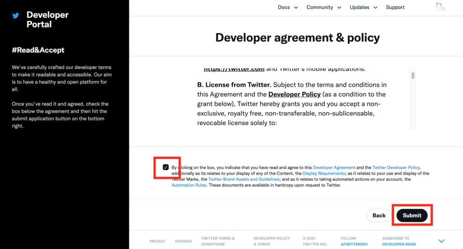Open the Support menu item
Image resolution: width=463 pixels, height=249 pixels.
tap(395, 7)
